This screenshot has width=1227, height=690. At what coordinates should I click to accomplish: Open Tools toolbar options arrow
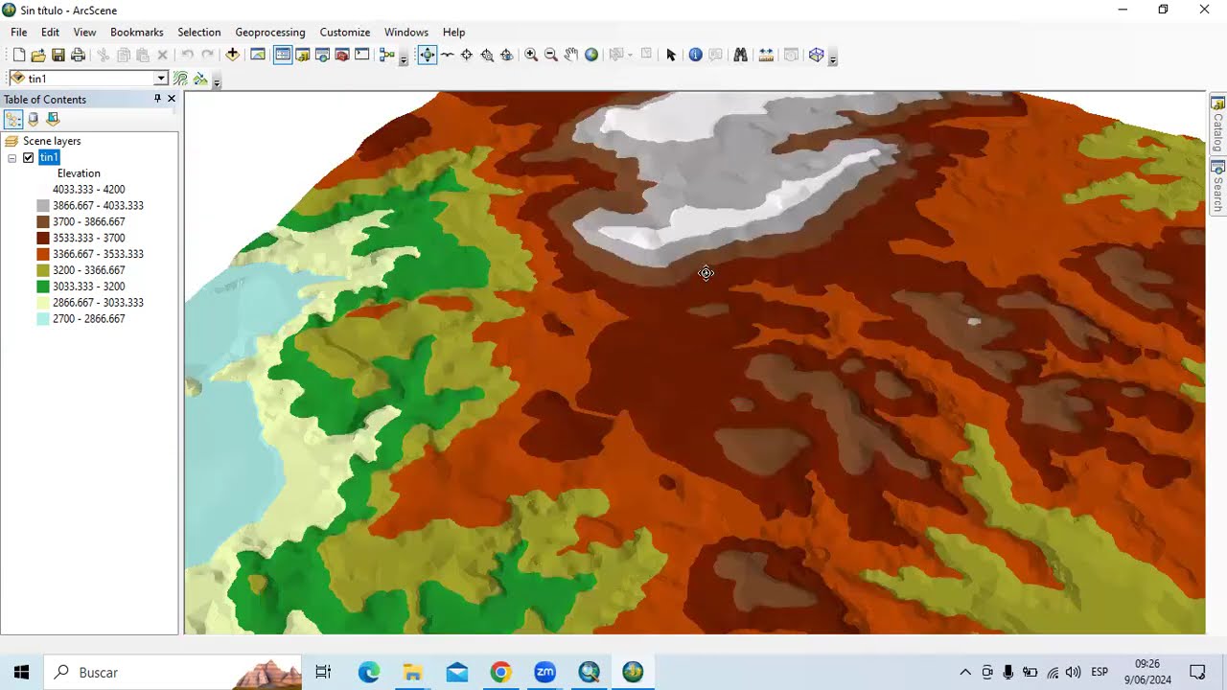pyautogui.click(x=832, y=57)
